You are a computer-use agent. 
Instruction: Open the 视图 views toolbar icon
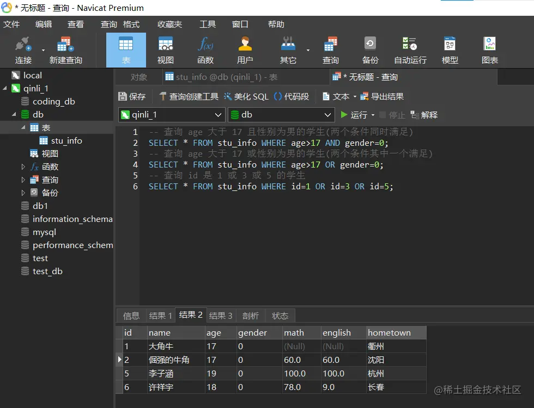[166, 50]
